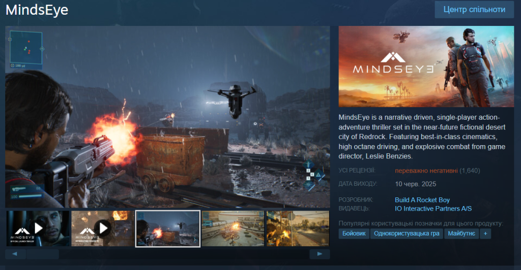Open the large main gameplay screenshot
521x270 pixels.
pos(167,117)
